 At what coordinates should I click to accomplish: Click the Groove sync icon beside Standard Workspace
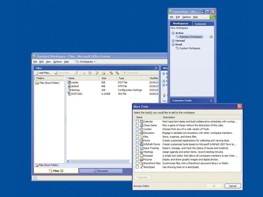point(211,37)
